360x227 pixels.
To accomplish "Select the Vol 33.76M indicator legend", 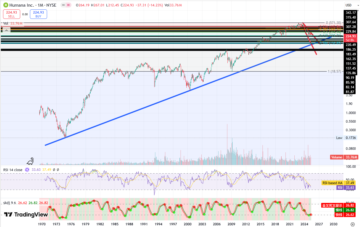I will pyautogui.click(x=13, y=24).
